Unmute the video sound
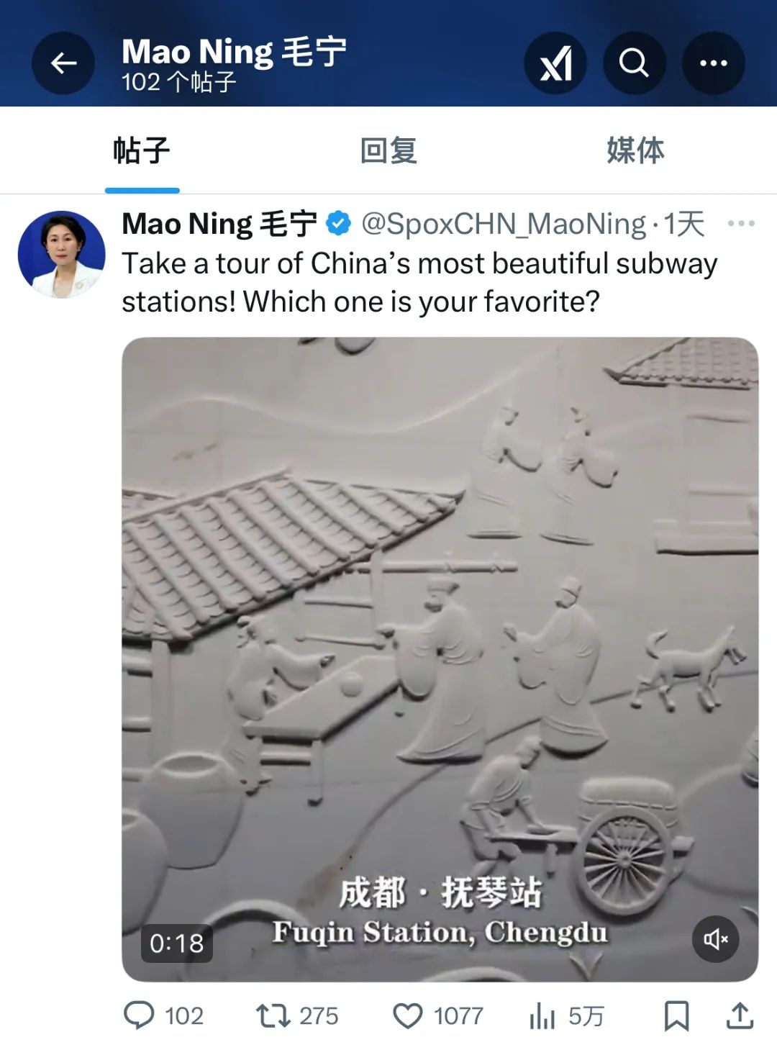 click(x=716, y=939)
